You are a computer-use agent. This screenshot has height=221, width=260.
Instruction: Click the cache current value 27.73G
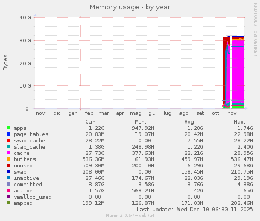tap(95, 153)
